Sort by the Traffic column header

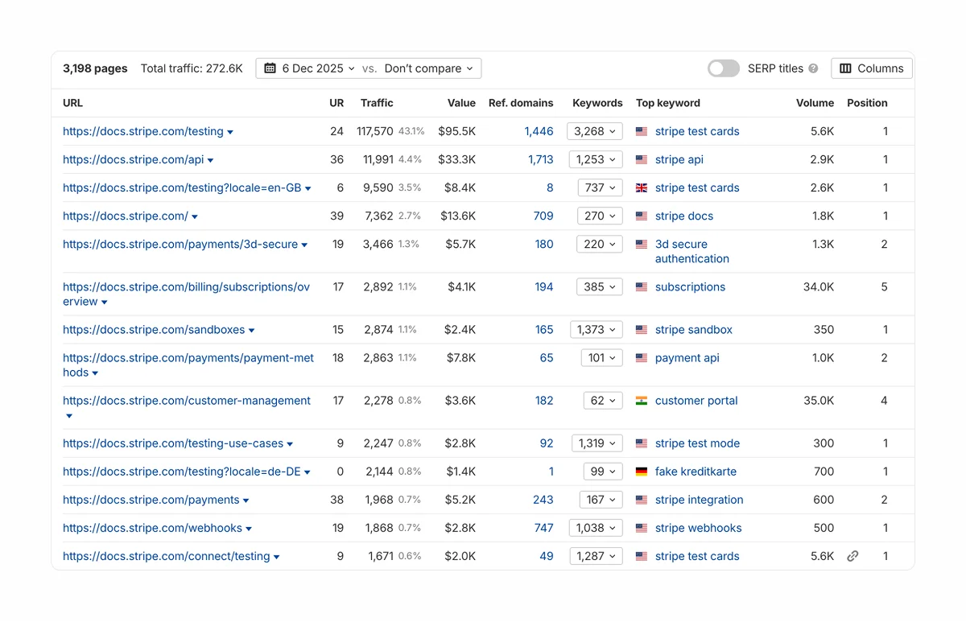coord(378,103)
